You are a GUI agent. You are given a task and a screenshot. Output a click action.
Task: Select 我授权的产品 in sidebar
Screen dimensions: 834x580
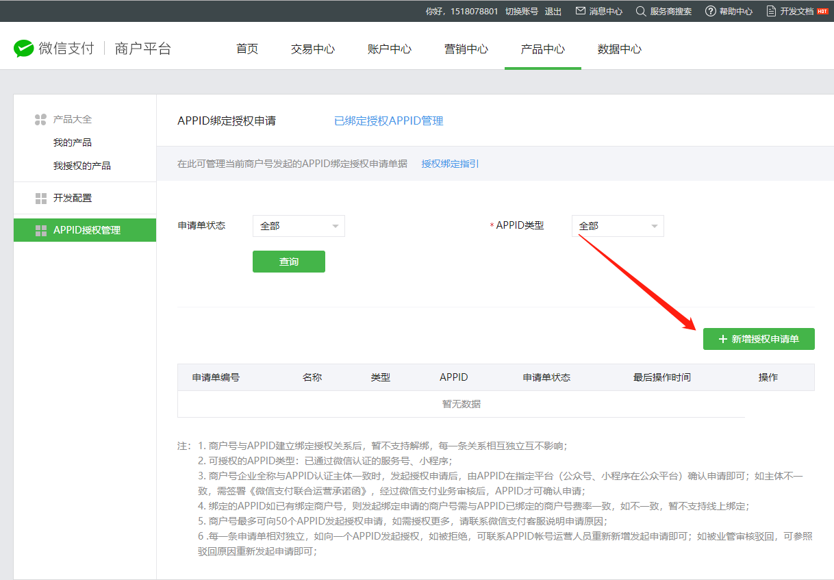coord(82,166)
